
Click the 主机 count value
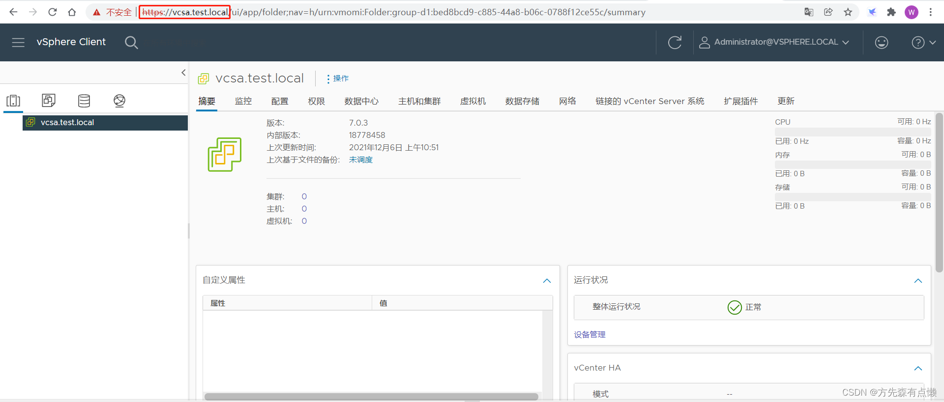[304, 209]
